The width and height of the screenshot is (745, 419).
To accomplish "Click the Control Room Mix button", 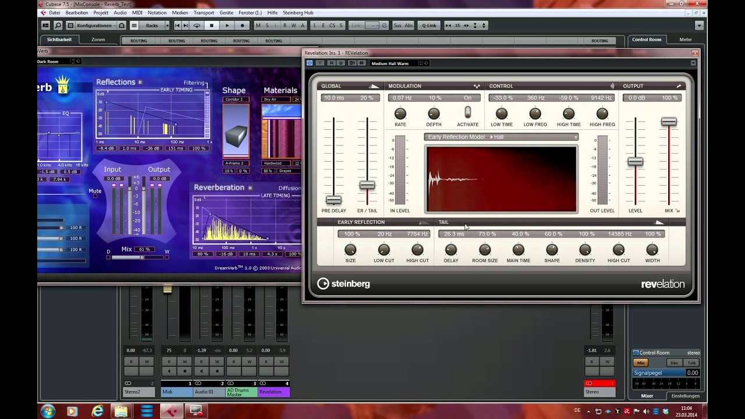I will tap(641, 363).
